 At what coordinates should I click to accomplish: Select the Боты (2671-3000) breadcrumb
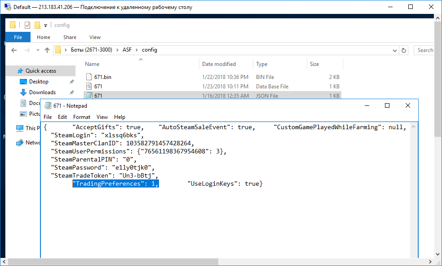pos(91,50)
